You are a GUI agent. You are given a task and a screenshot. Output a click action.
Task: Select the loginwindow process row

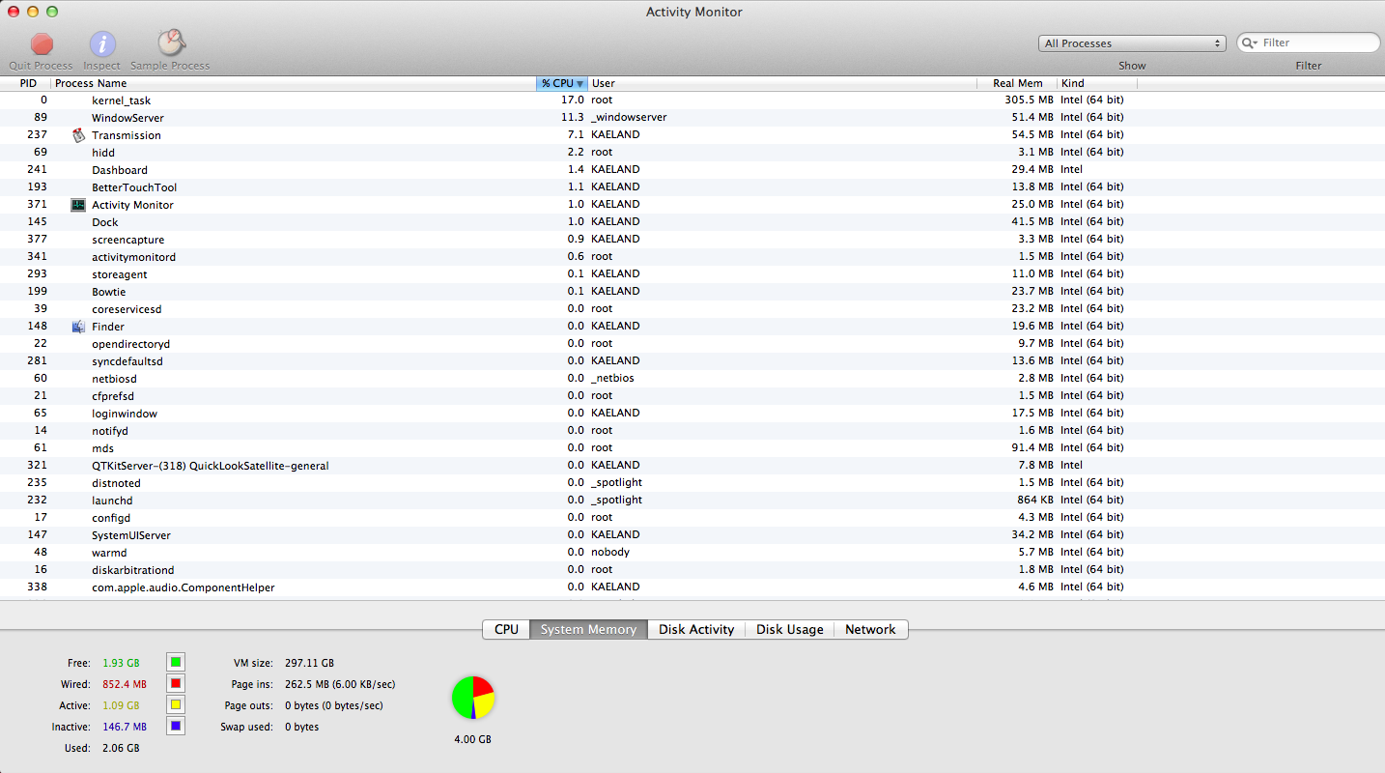coord(692,414)
